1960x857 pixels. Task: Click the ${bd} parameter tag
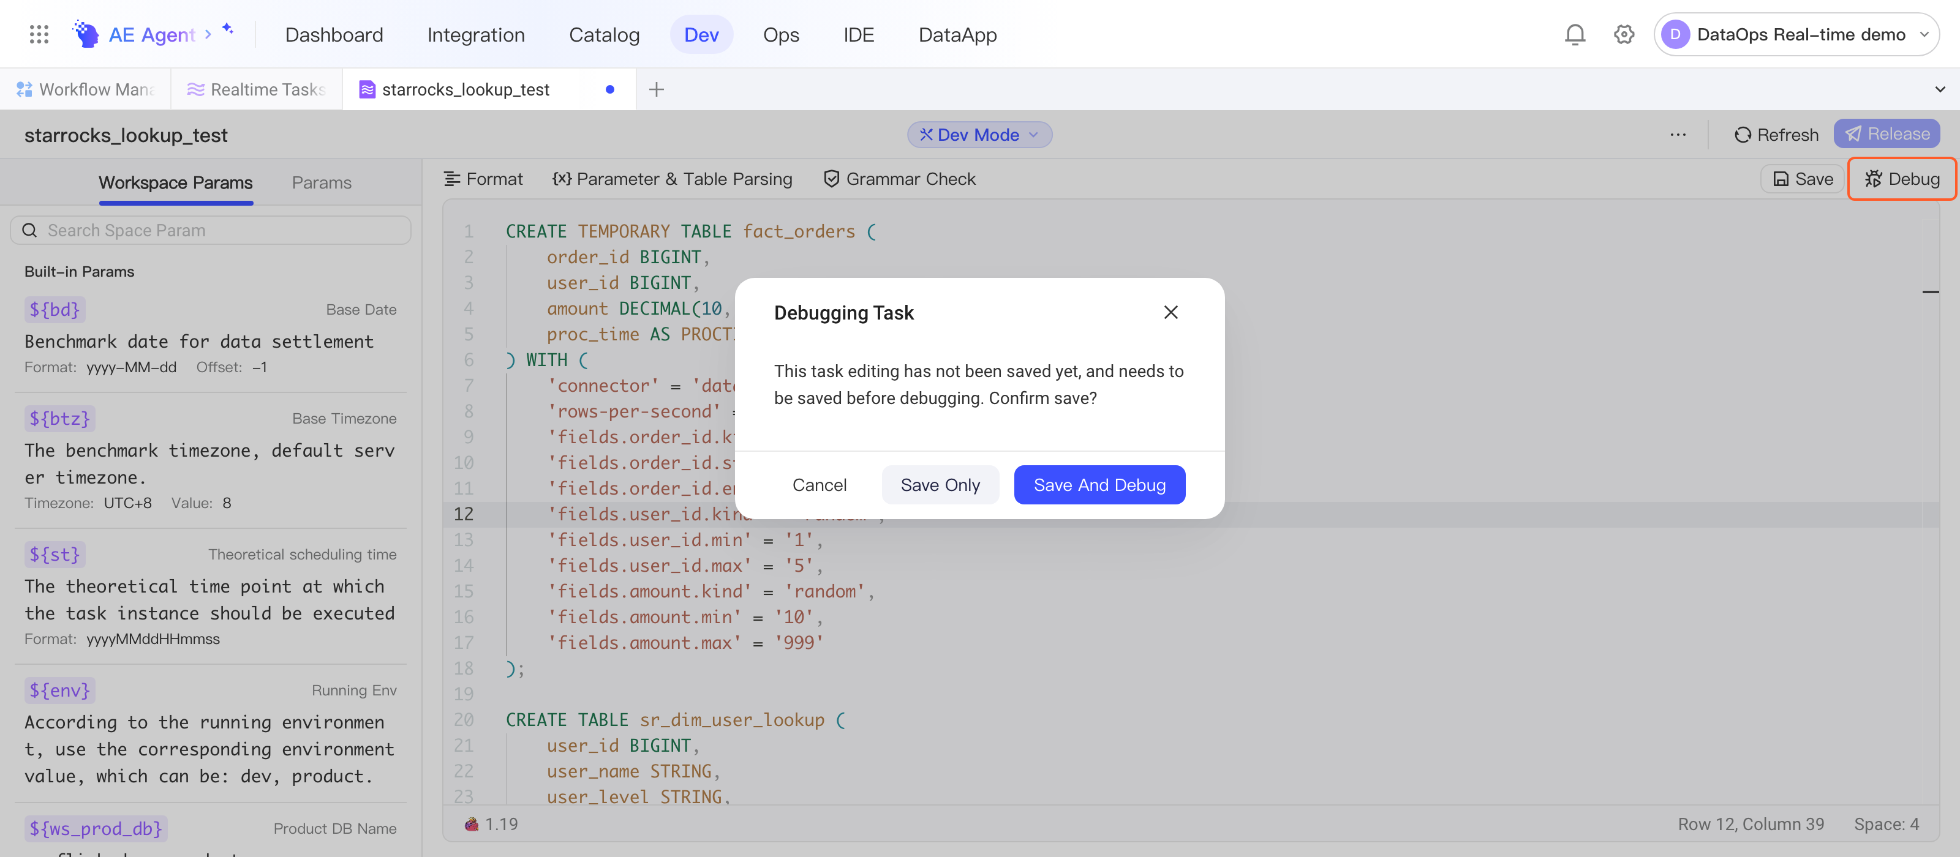tap(55, 310)
